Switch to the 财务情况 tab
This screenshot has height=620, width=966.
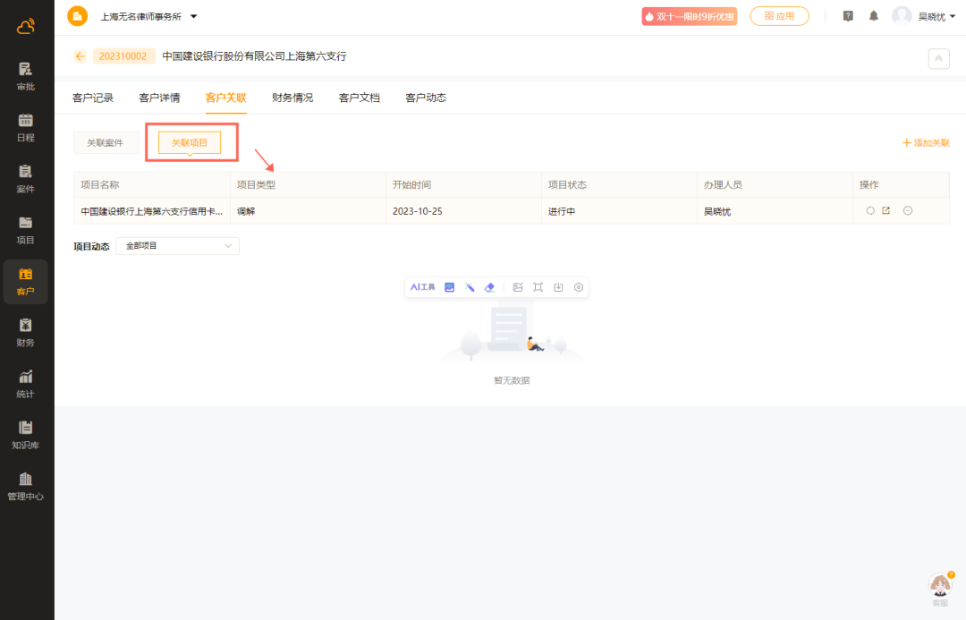coord(292,98)
